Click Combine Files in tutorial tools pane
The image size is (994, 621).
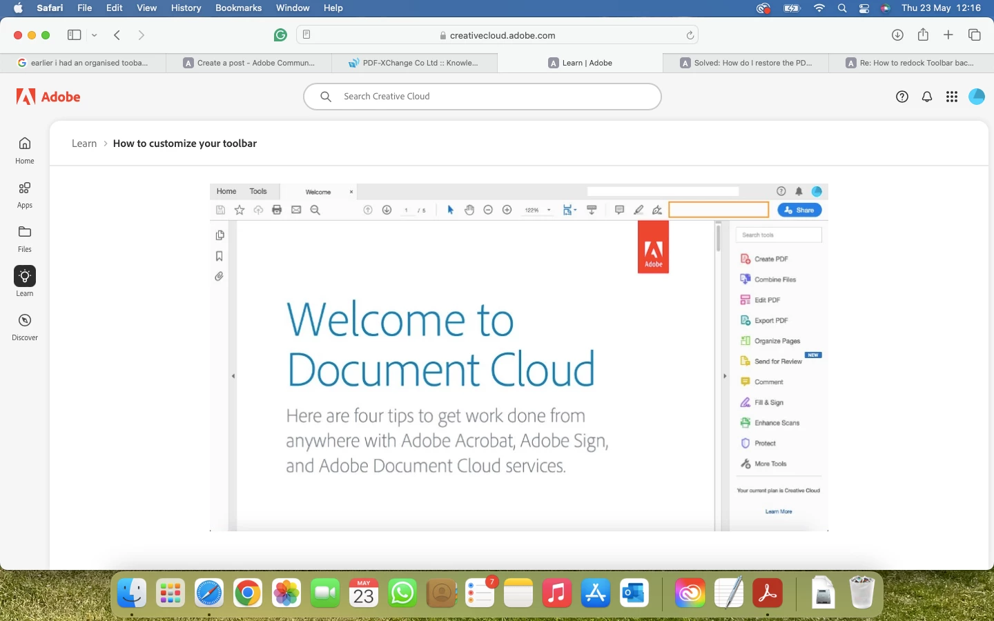(x=768, y=279)
